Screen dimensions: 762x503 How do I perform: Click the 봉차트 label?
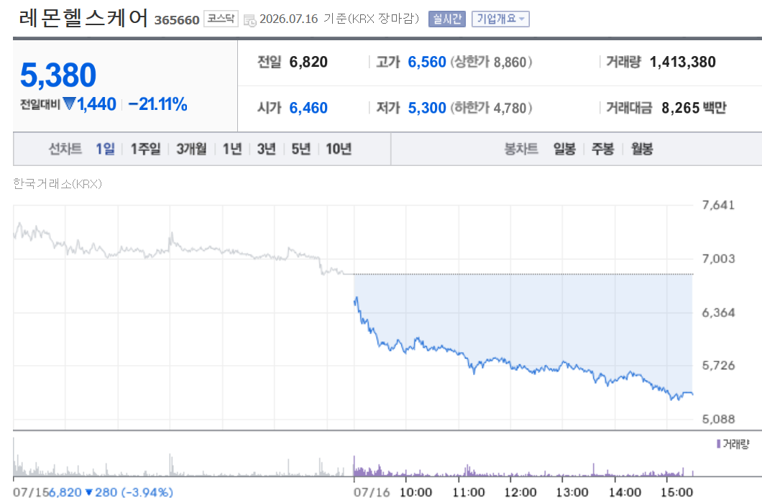pyautogui.click(x=521, y=149)
